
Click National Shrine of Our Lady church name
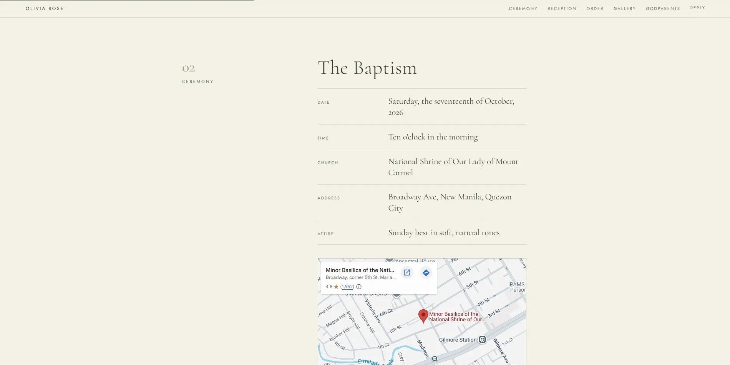[453, 167]
